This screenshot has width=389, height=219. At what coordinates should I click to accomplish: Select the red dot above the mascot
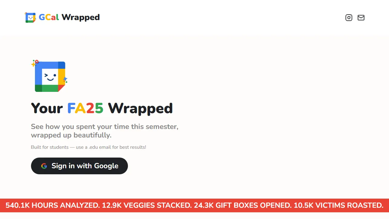[x=36, y=62]
